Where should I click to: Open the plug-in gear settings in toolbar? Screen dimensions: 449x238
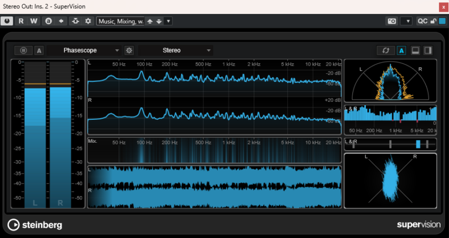point(88,21)
